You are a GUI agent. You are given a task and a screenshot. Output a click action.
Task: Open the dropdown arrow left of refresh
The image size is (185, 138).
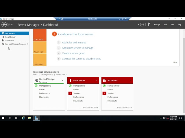coord(138,25)
